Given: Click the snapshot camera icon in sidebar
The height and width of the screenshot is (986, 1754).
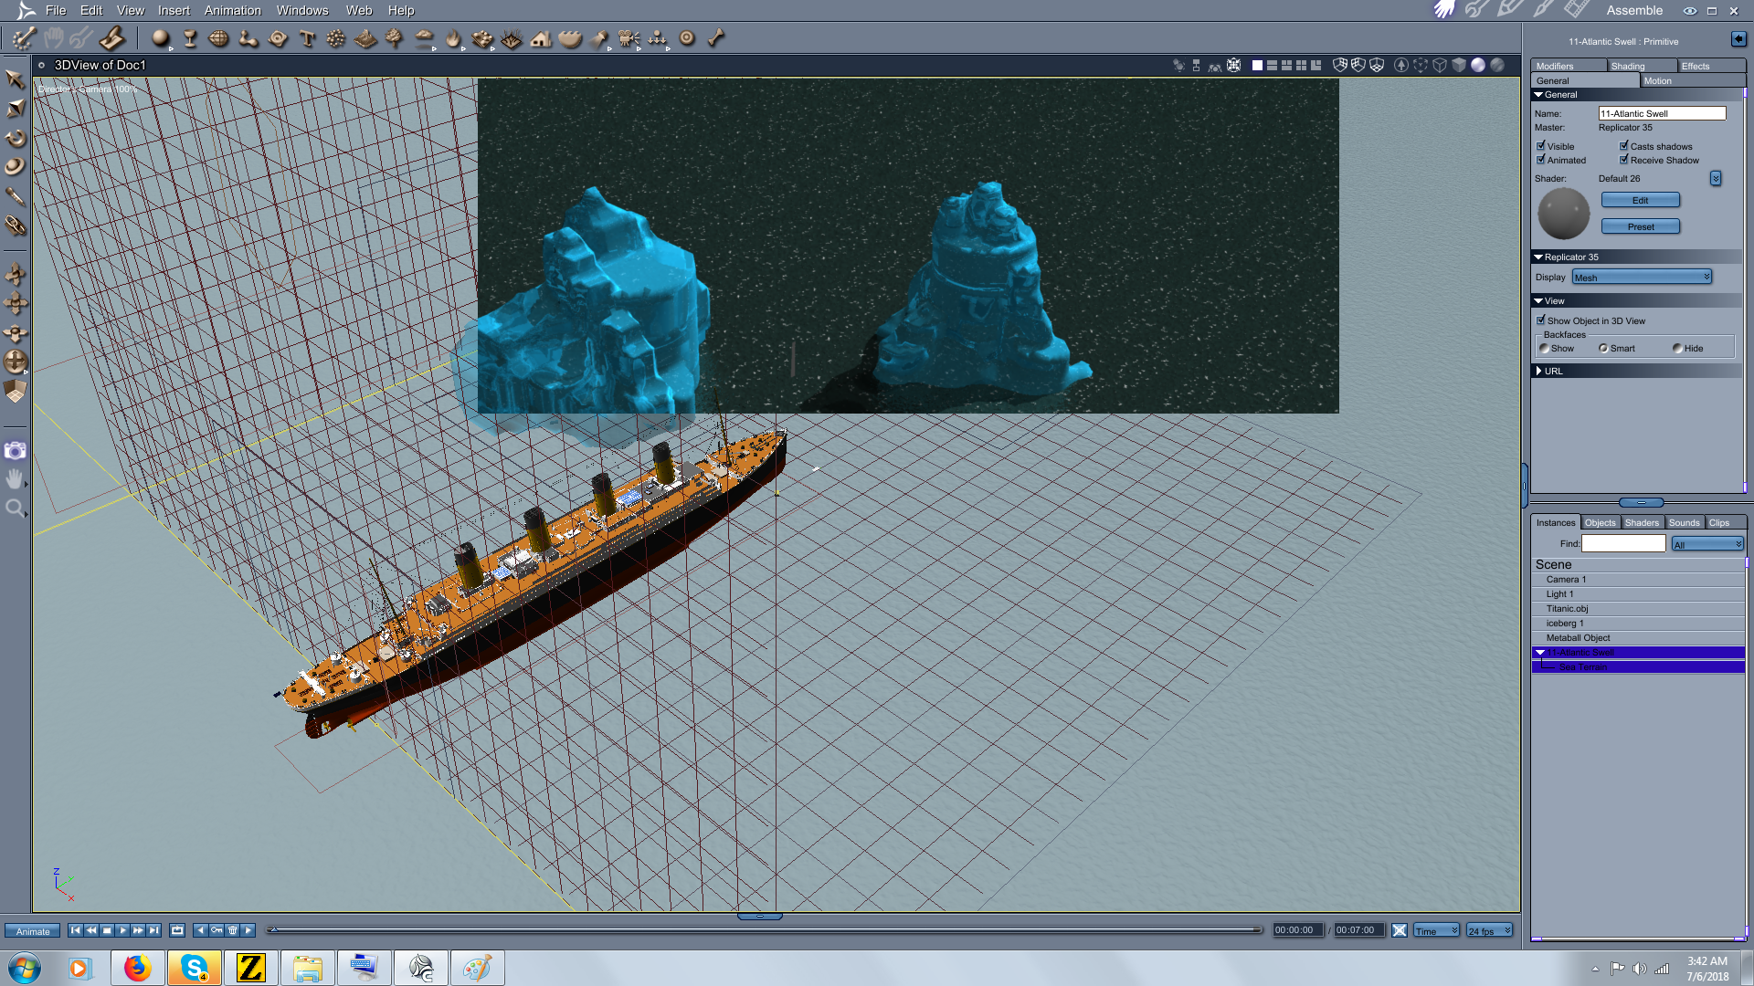Looking at the screenshot, I should pyautogui.click(x=15, y=451).
